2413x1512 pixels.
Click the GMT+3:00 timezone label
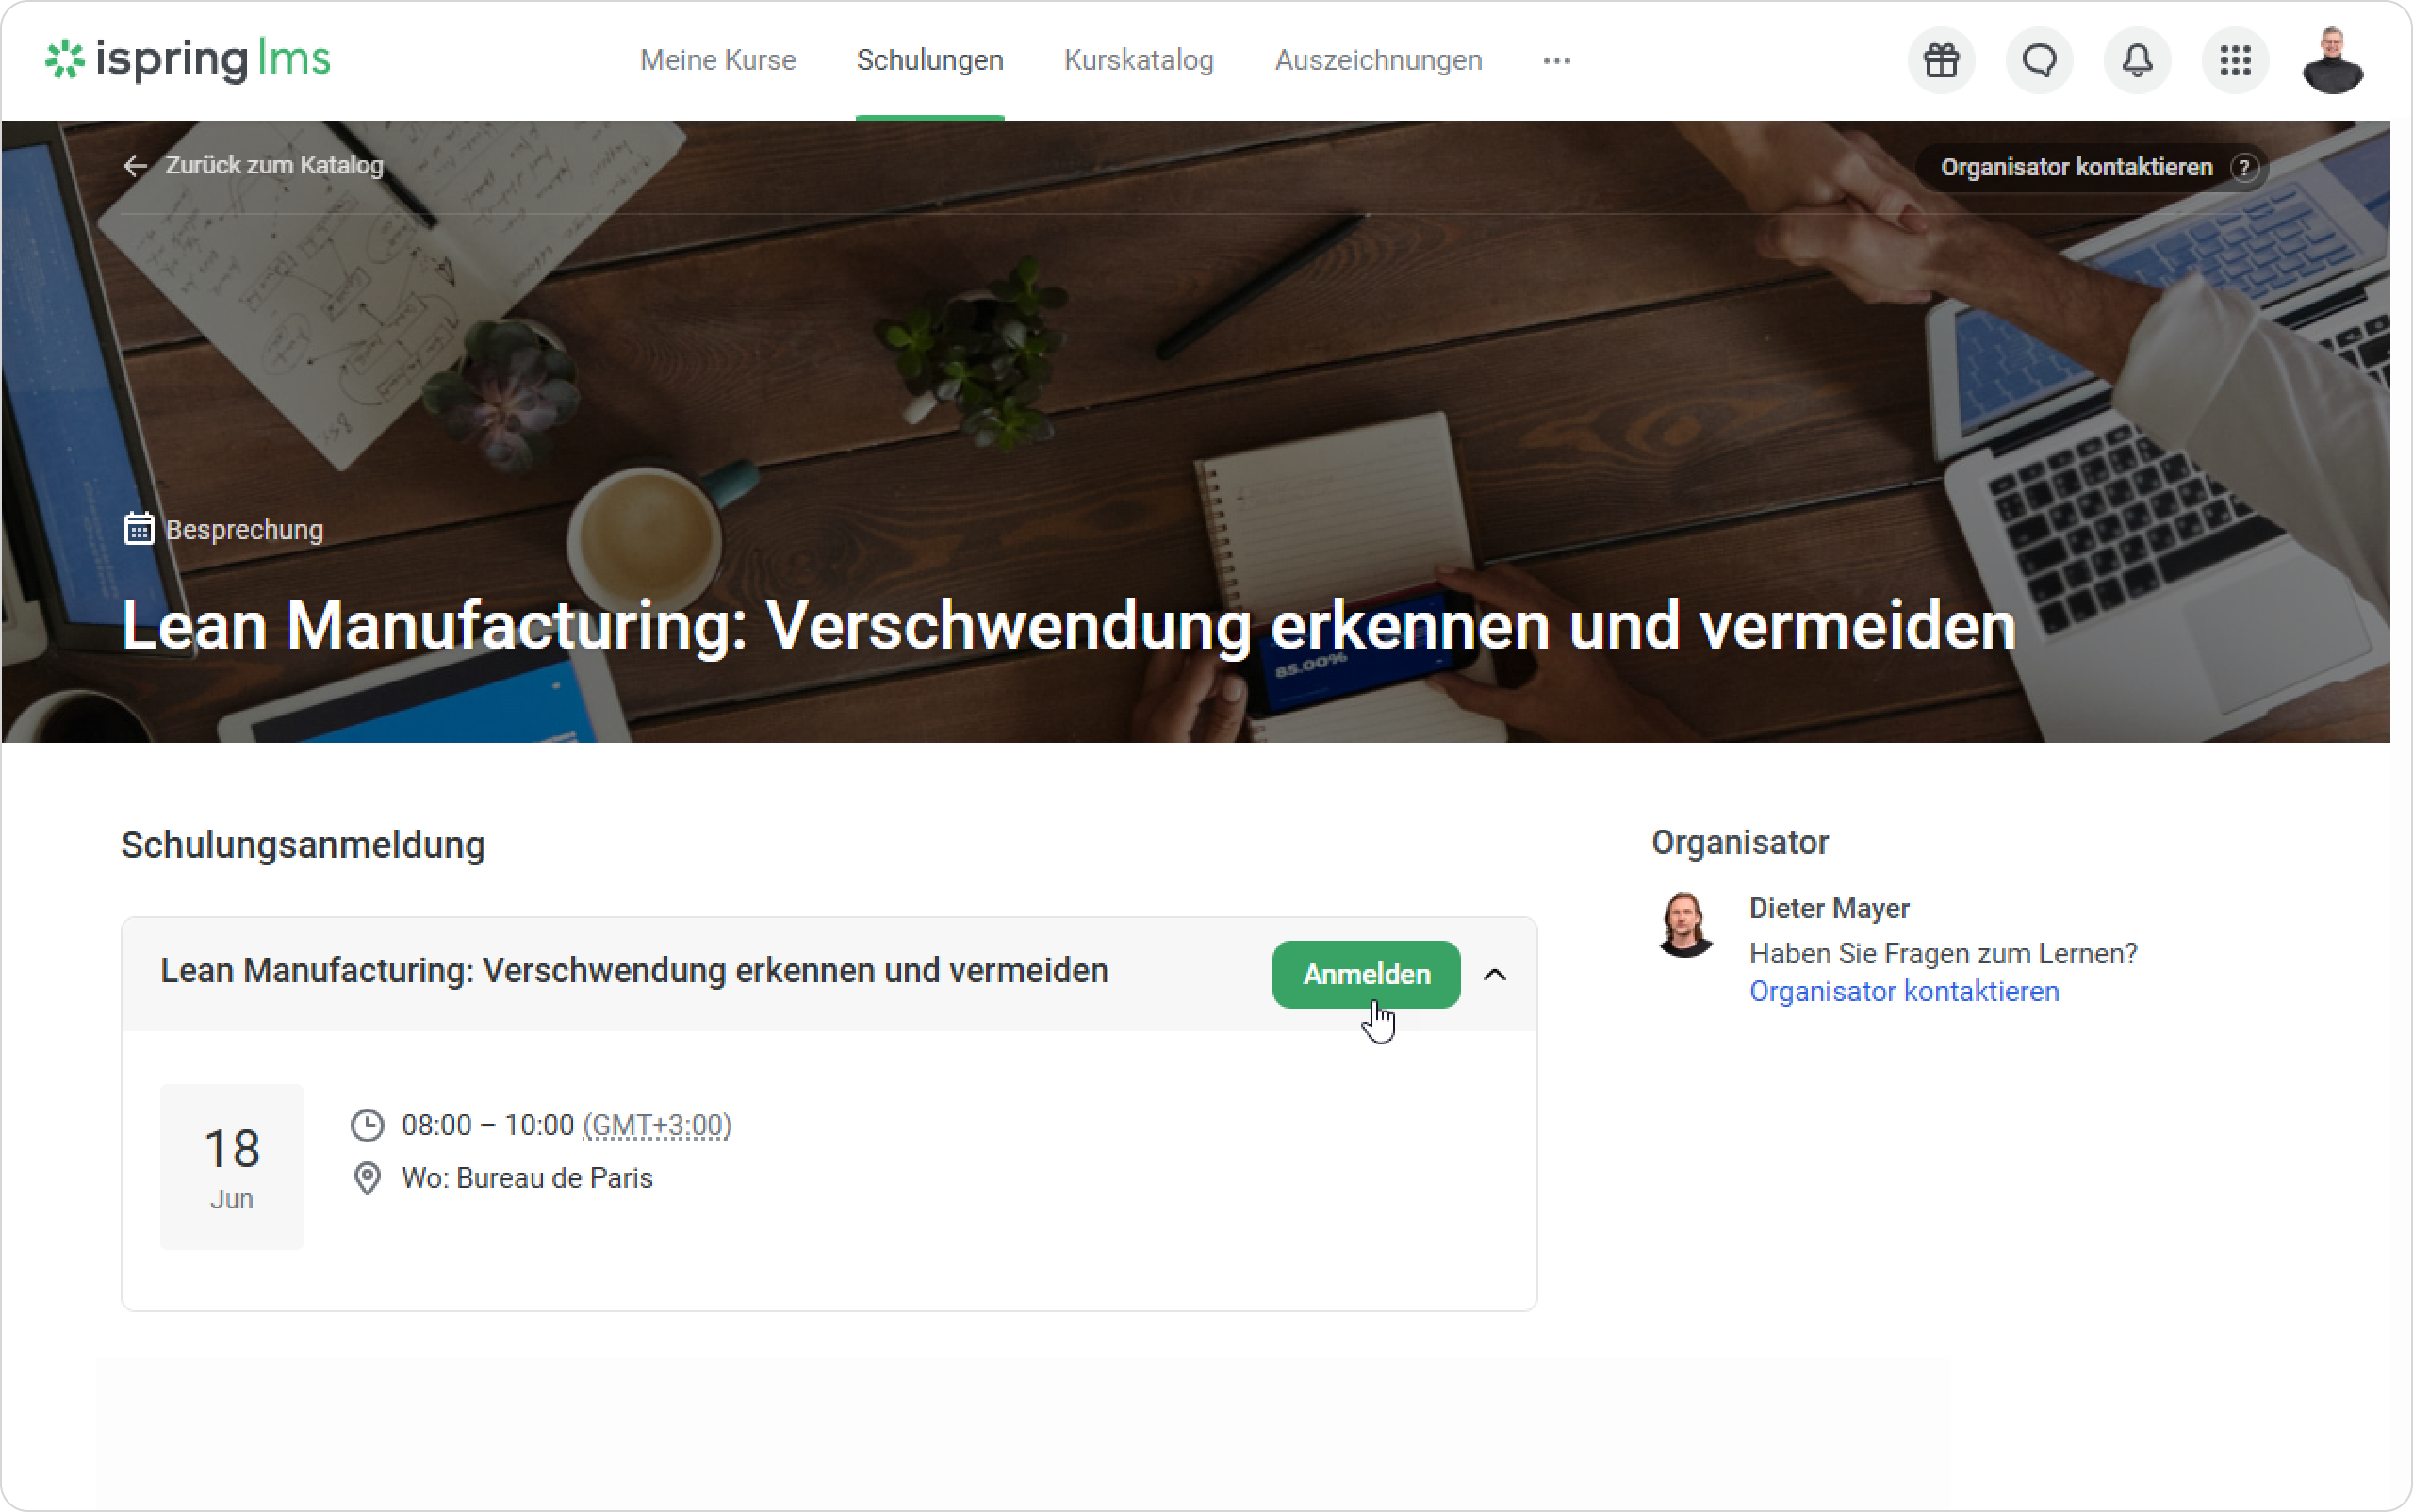click(657, 1125)
